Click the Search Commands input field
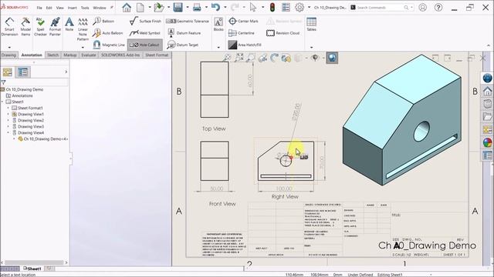This screenshot has width=494, height=277. click(380, 7)
